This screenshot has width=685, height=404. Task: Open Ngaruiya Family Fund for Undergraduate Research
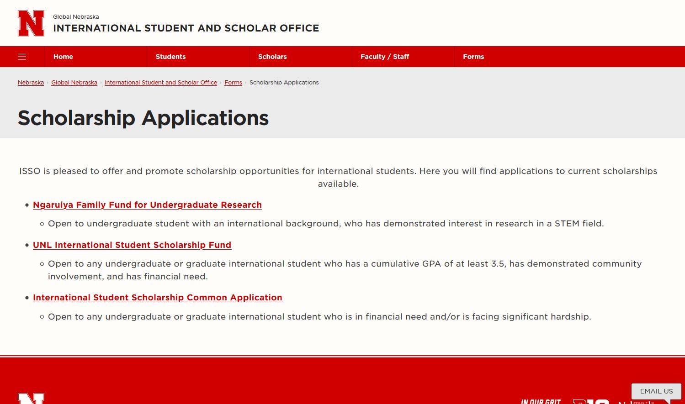147,205
